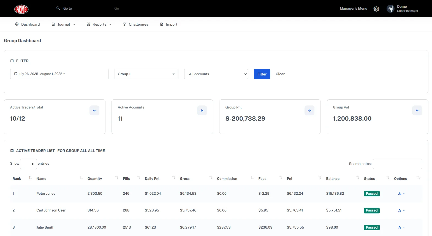The image size is (432, 236).
Task: Focus the Search notes input field
Action: pyautogui.click(x=397, y=164)
